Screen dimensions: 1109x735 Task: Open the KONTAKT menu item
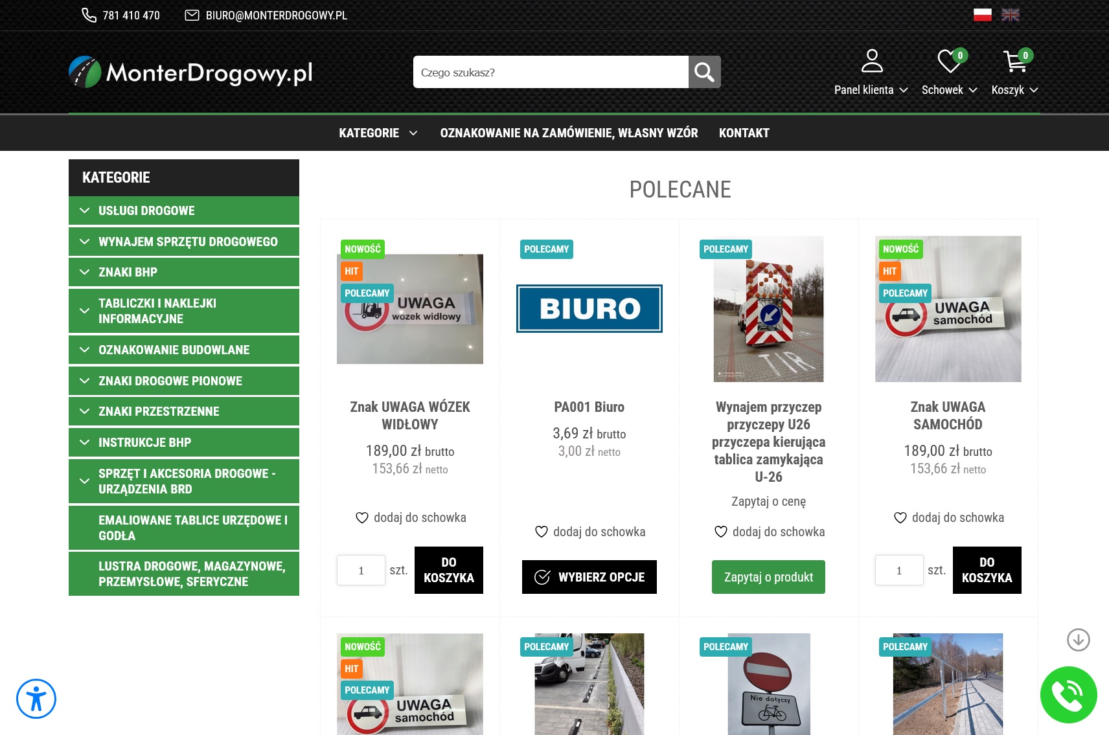point(744,133)
